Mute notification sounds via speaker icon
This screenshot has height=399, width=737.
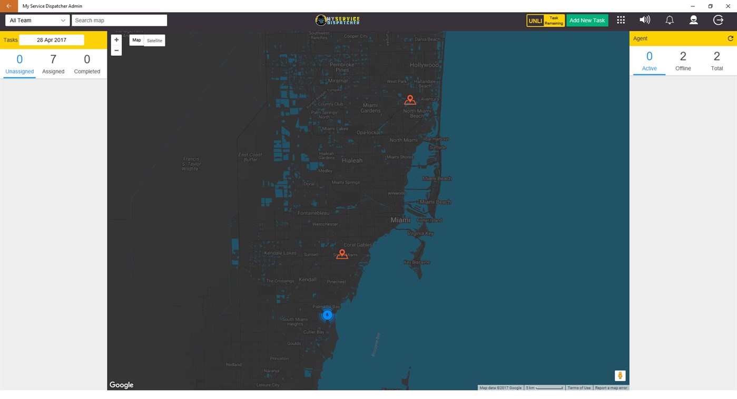click(644, 19)
